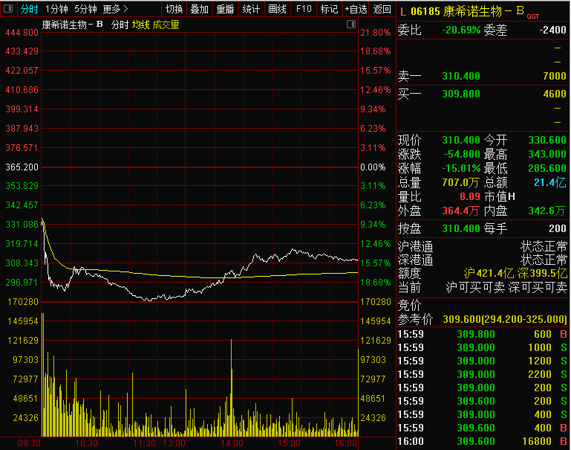This screenshot has width=571, height=450.
Task: Open F10 company information
Action: [304, 10]
